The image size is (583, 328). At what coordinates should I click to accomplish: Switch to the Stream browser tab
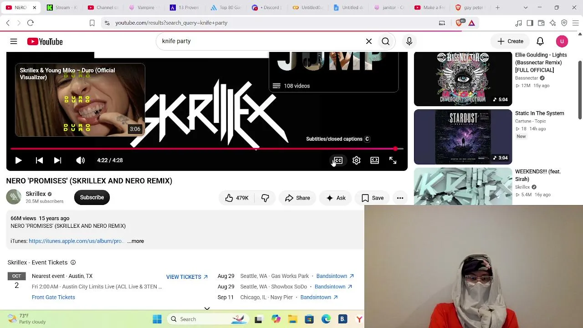(x=62, y=8)
